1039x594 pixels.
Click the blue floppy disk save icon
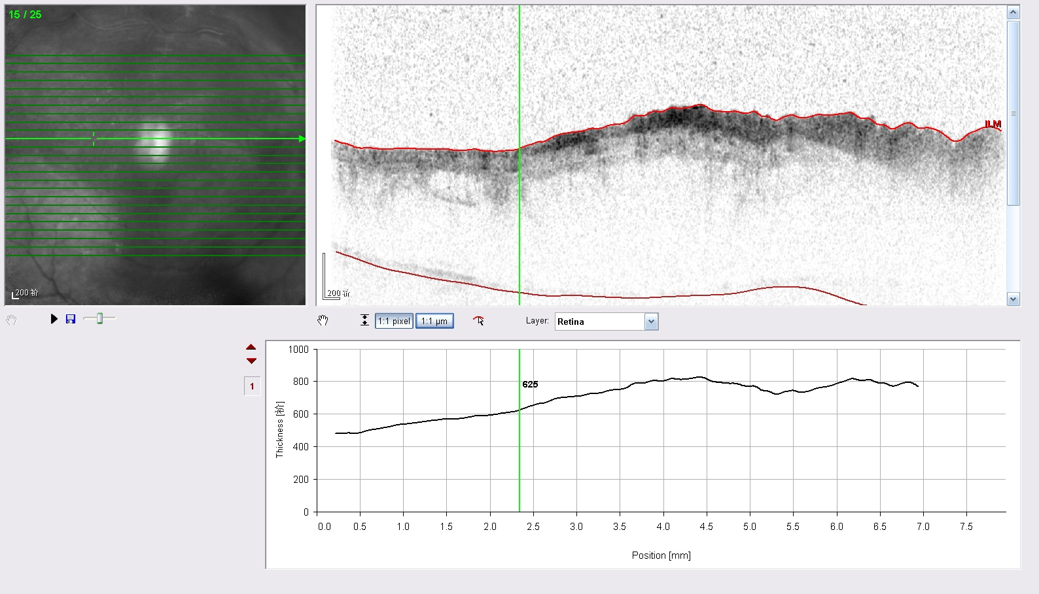coord(71,319)
